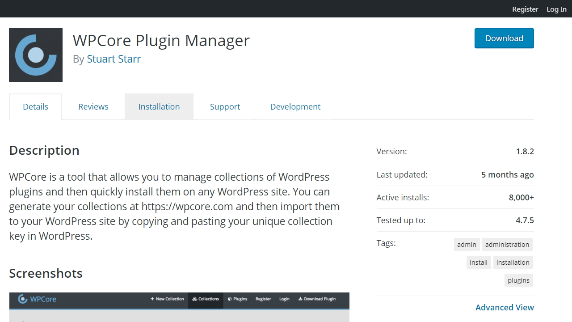This screenshot has width=572, height=322.
Task: Click Collections in the screenshot preview
Action: point(206,299)
